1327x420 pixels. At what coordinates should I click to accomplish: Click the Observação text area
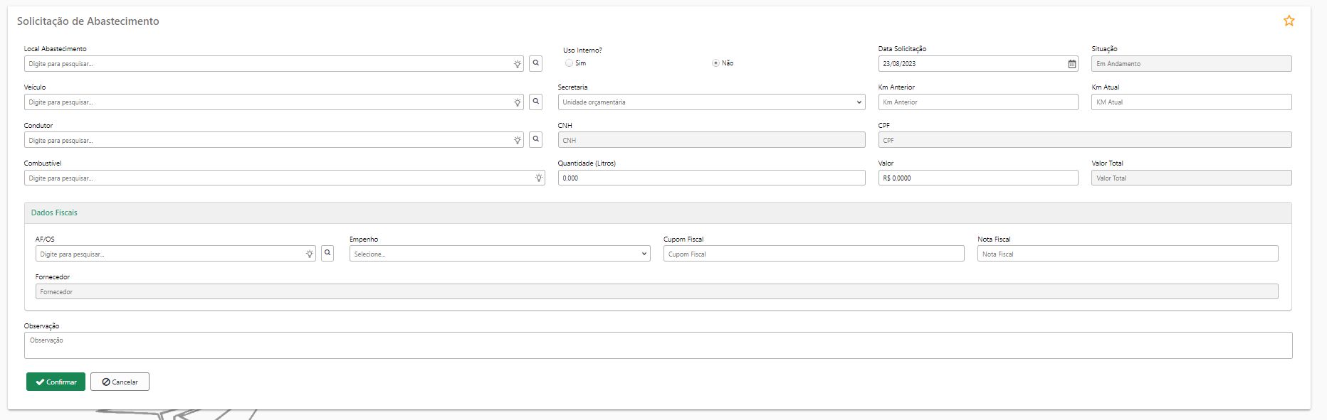[658, 345]
